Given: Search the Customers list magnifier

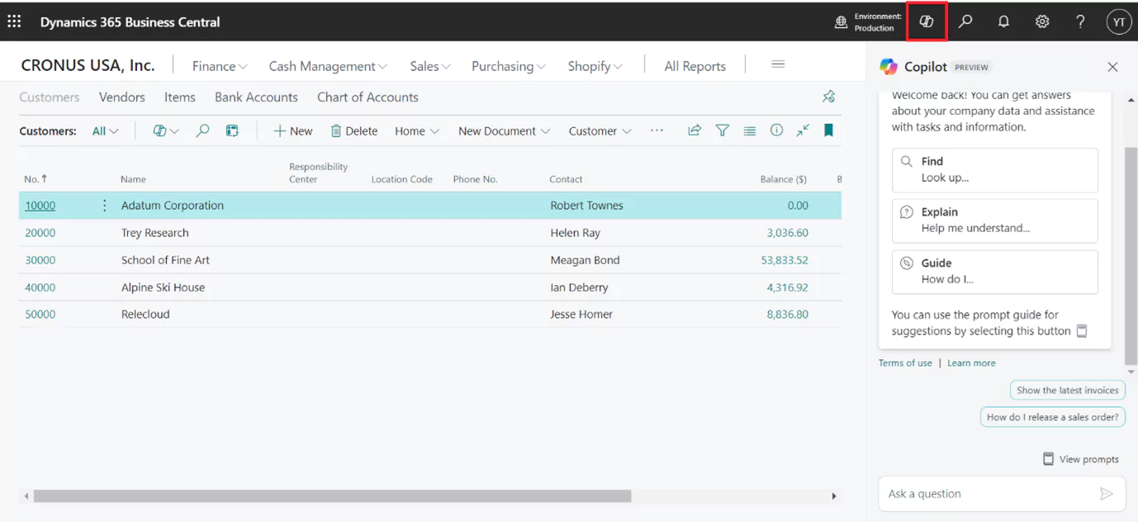Looking at the screenshot, I should [x=202, y=130].
